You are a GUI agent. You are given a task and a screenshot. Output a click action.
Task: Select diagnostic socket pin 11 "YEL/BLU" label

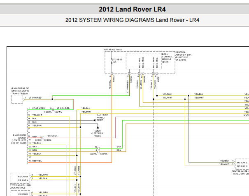(37, 143)
